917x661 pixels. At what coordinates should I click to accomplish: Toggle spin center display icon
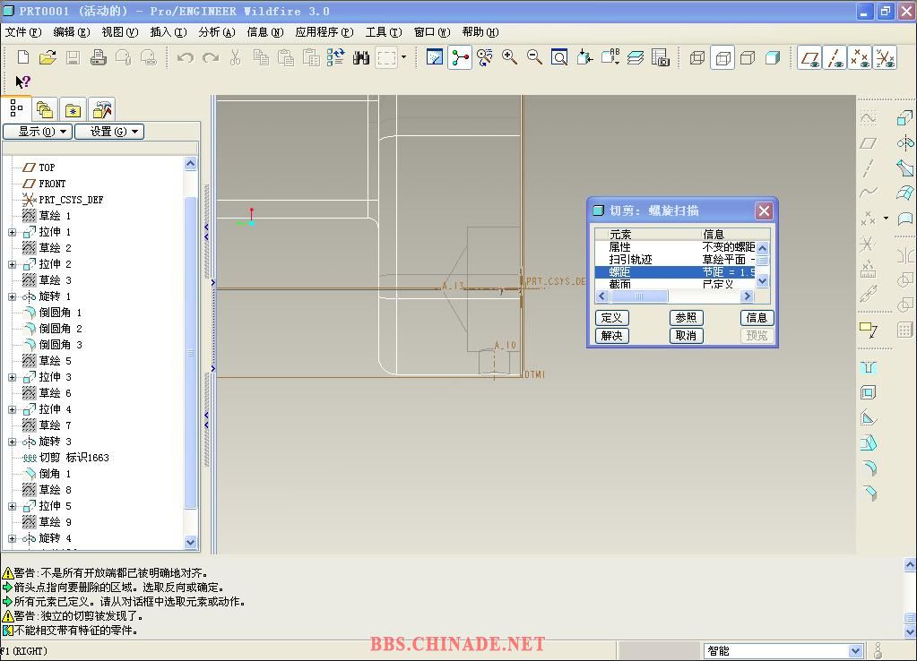point(460,57)
